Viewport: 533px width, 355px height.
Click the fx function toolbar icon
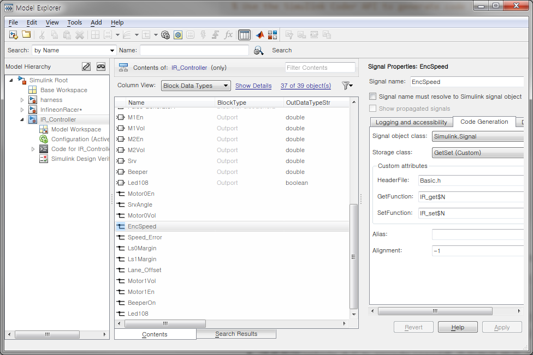pos(228,34)
